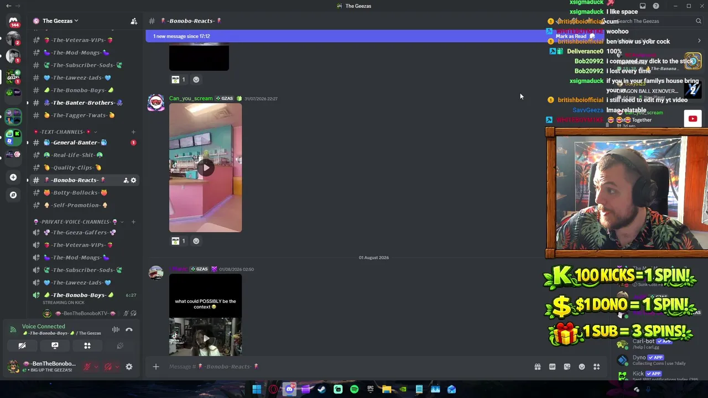Open User Settings gear
Screen dimensions: 708x398
click(x=129, y=366)
